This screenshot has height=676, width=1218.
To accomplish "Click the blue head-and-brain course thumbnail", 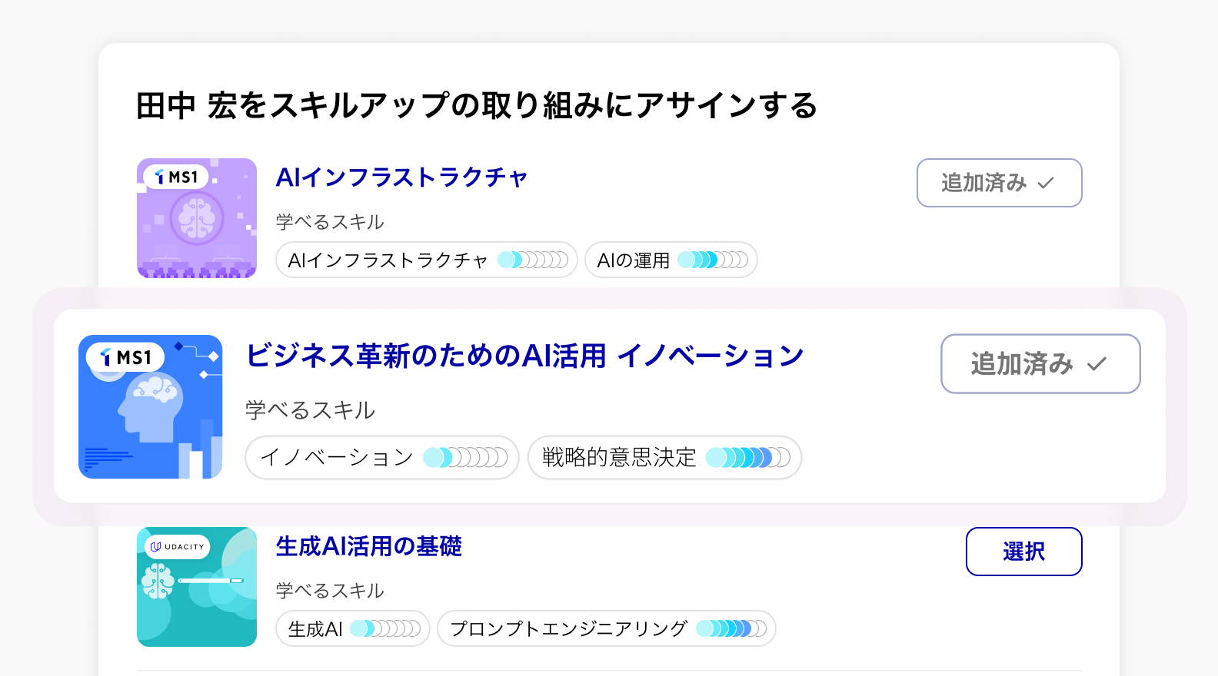I will click(x=151, y=406).
